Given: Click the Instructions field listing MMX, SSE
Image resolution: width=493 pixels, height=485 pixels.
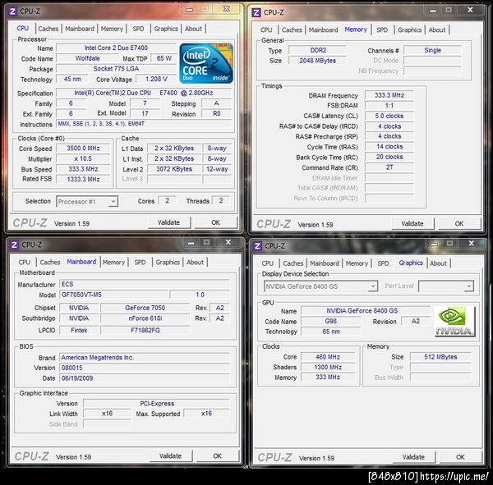Looking at the screenshot, I should pyautogui.click(x=144, y=124).
